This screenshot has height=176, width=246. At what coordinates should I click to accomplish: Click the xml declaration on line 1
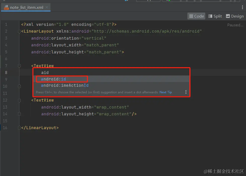(x=69, y=24)
